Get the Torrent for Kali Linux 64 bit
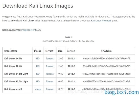 coord(50,58)
